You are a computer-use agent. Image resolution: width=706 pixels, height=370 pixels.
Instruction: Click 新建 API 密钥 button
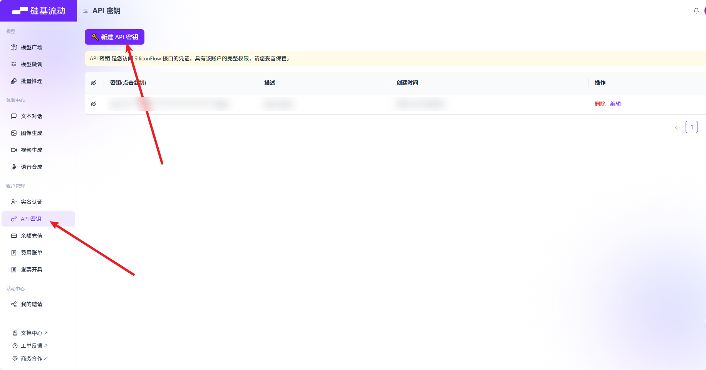click(x=114, y=37)
